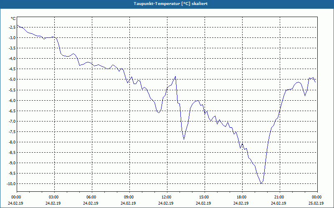334x208 pixels.
Task: Select the -6,5 y-axis label
Action: click(x=12, y=111)
